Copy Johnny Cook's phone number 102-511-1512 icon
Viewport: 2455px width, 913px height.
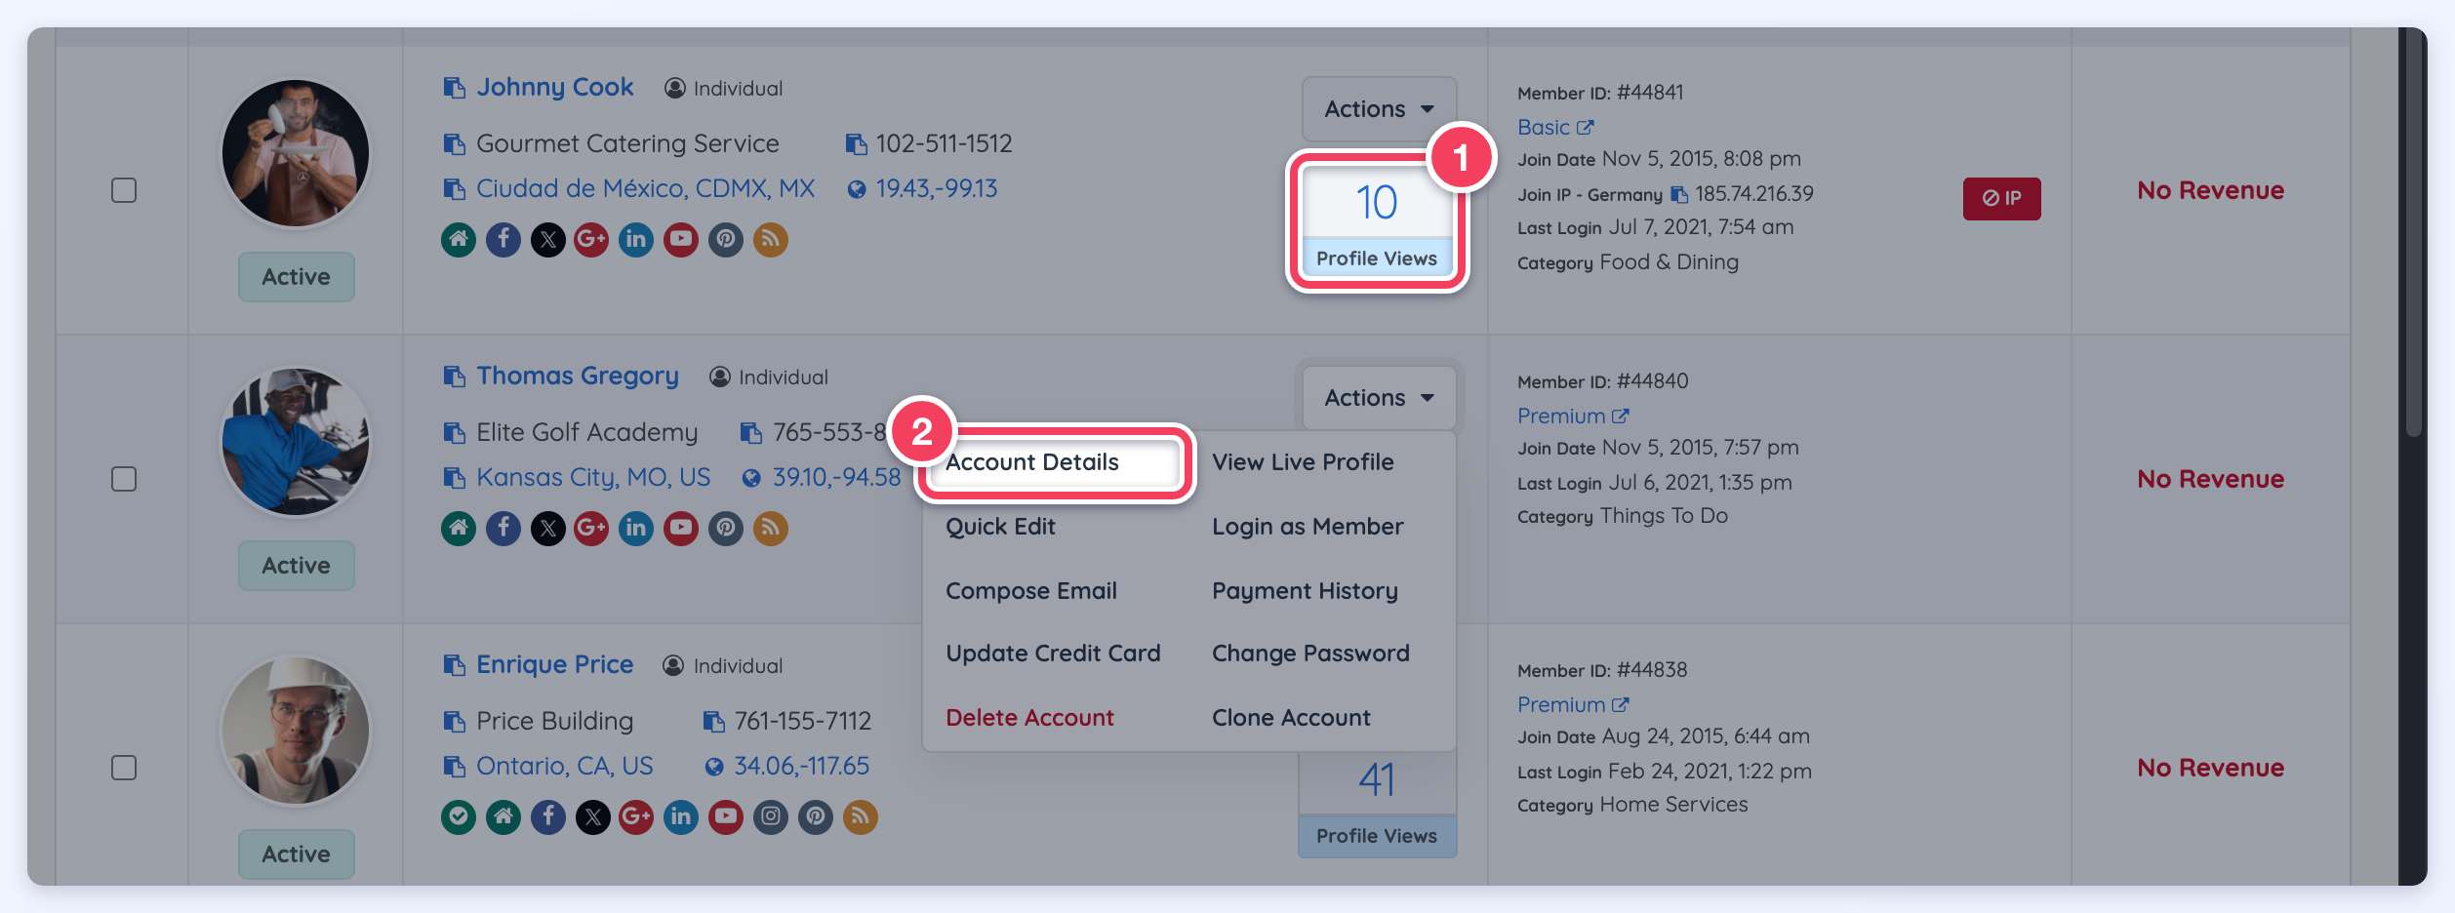(x=856, y=144)
